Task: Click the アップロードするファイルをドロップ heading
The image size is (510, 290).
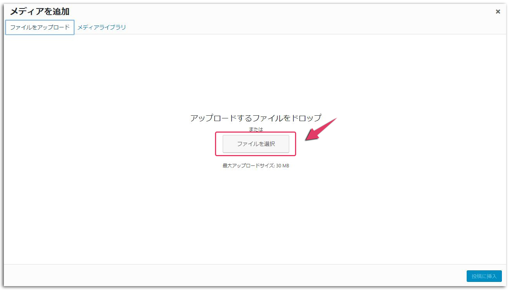Action: pos(256,118)
